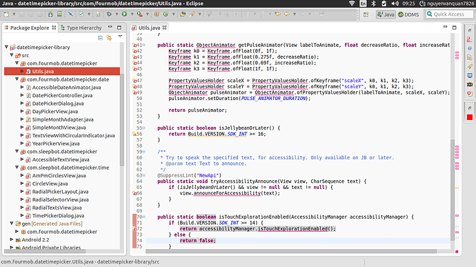Click the New file toolbar icon
Image resolution: width=476 pixels, height=267 pixels.
(6, 14)
